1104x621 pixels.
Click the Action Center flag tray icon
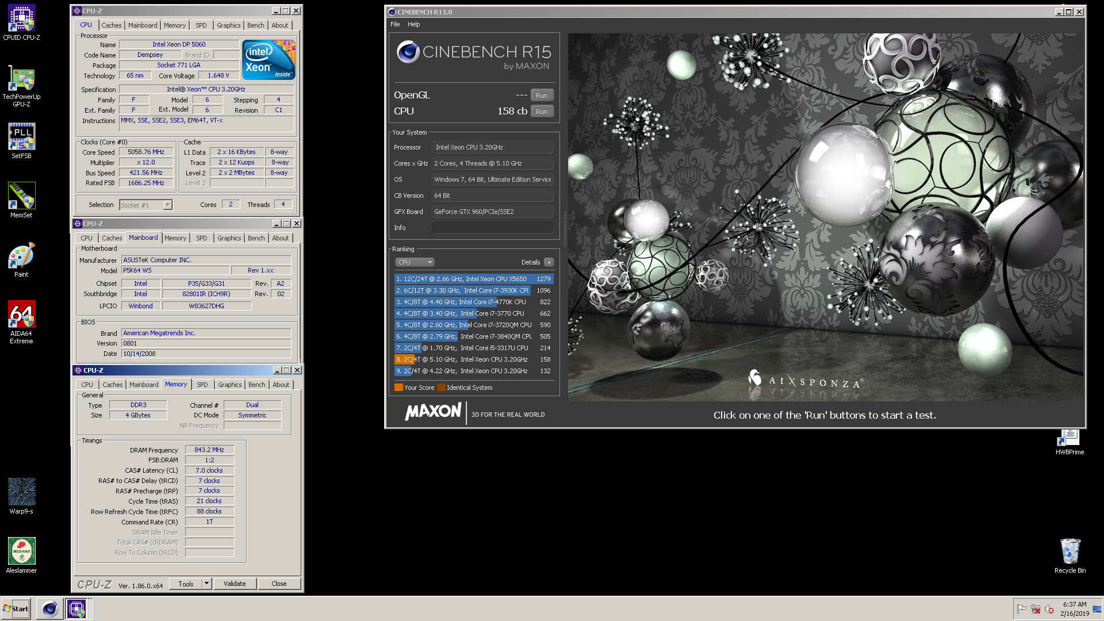pos(1021,609)
